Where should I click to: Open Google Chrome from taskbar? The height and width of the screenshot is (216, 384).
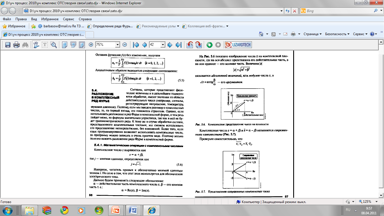tap(64, 210)
